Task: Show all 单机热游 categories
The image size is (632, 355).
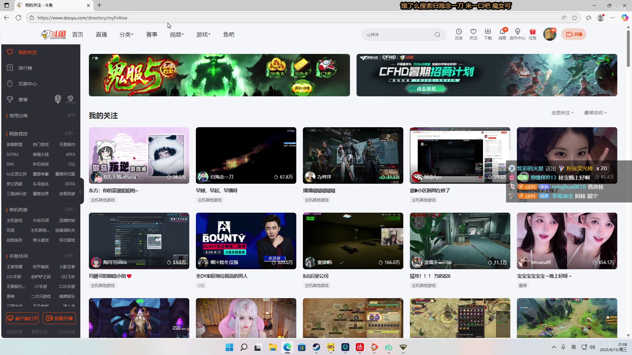Action: [x=69, y=209]
